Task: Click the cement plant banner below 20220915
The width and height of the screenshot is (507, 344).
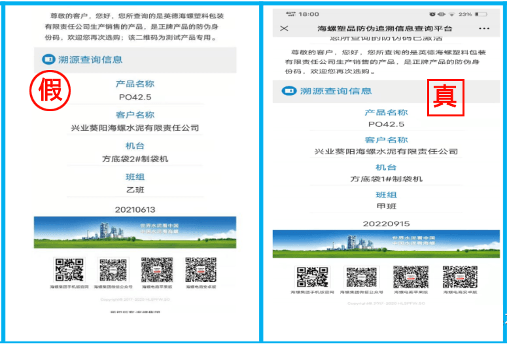Action: coord(386,243)
